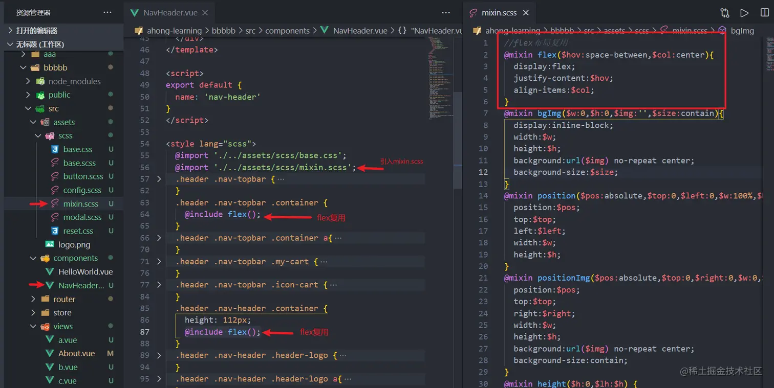The image size is (774, 388).
Task: Collapse the 无标题 (工作区) section
Action: pyautogui.click(x=10, y=44)
